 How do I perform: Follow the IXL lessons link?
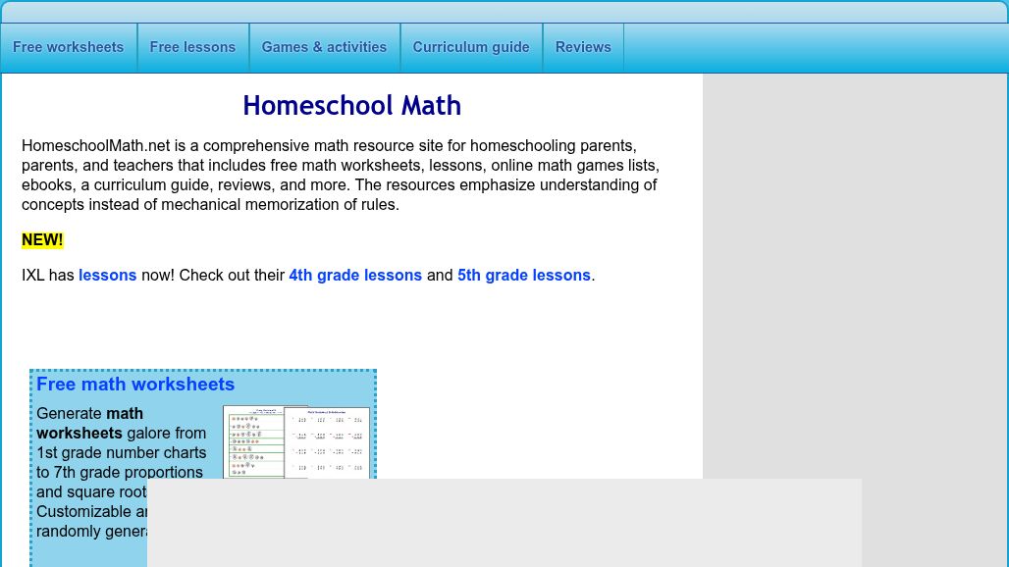(107, 275)
